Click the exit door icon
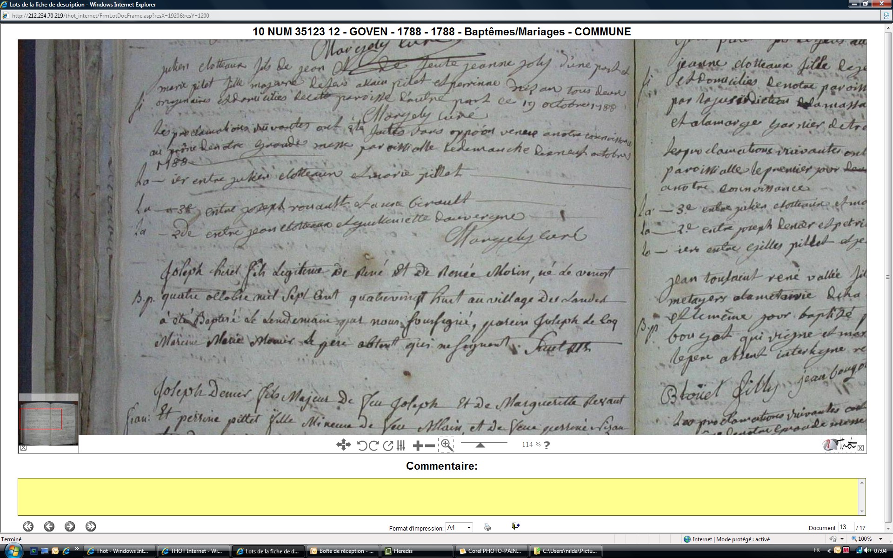This screenshot has width=893, height=558. [515, 526]
